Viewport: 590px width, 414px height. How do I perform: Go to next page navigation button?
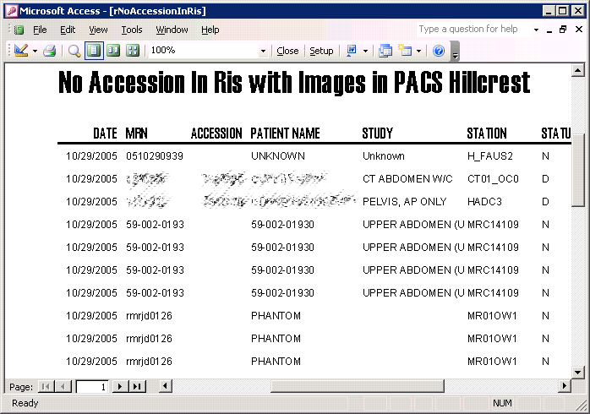(120, 386)
